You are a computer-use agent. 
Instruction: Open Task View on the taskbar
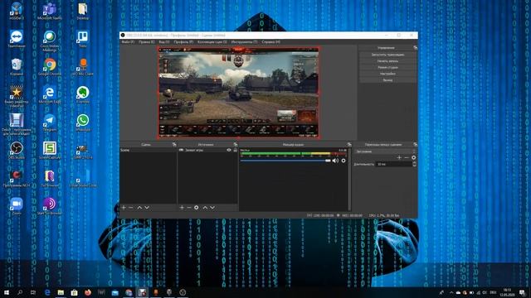33,292
